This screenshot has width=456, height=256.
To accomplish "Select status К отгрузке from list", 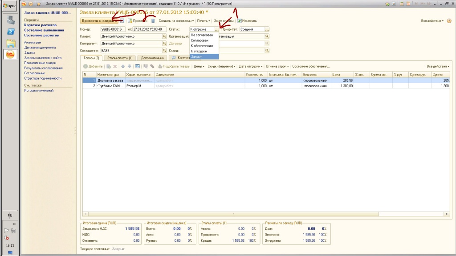I will coord(204,52).
